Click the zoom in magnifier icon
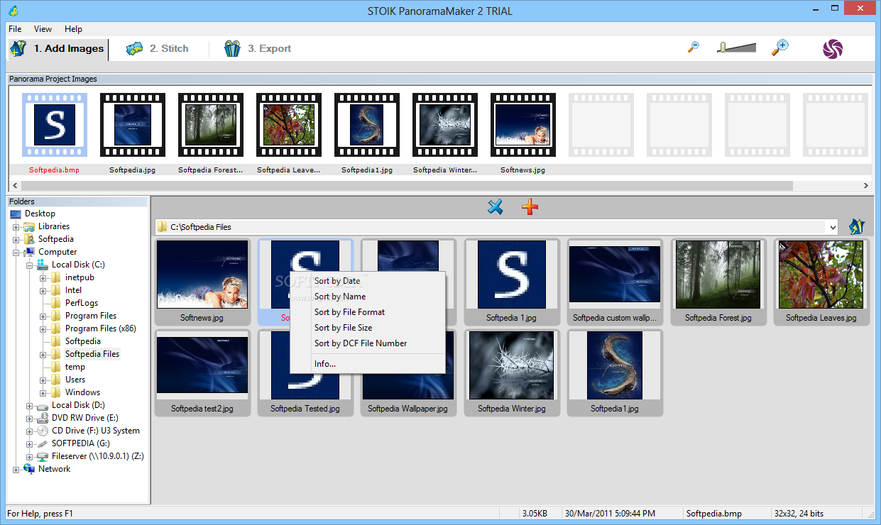The height and width of the screenshot is (525, 881). tap(779, 48)
